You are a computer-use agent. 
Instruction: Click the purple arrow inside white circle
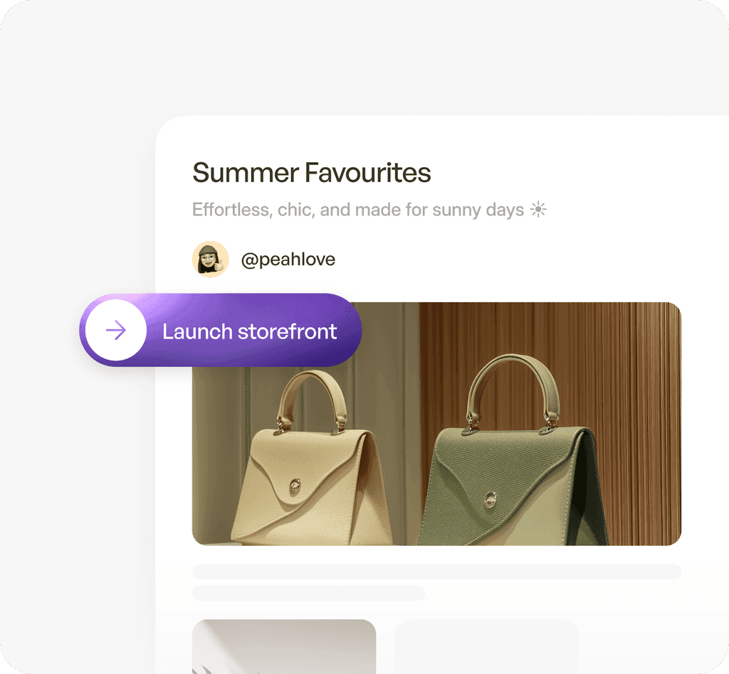tap(116, 330)
